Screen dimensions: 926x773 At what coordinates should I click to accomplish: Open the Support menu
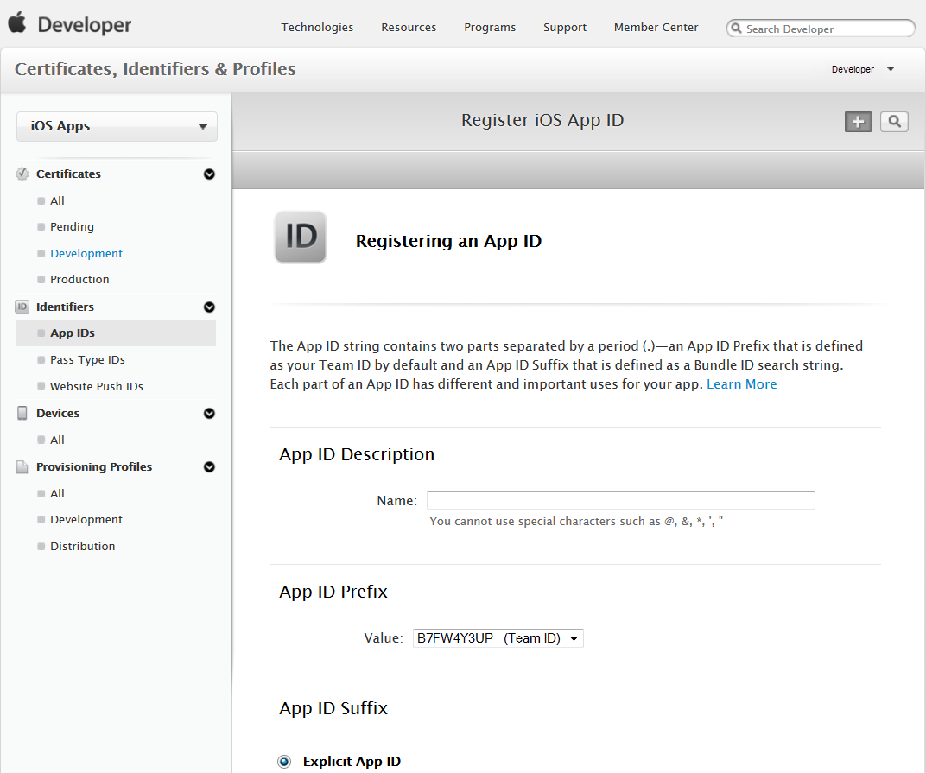coord(565,27)
